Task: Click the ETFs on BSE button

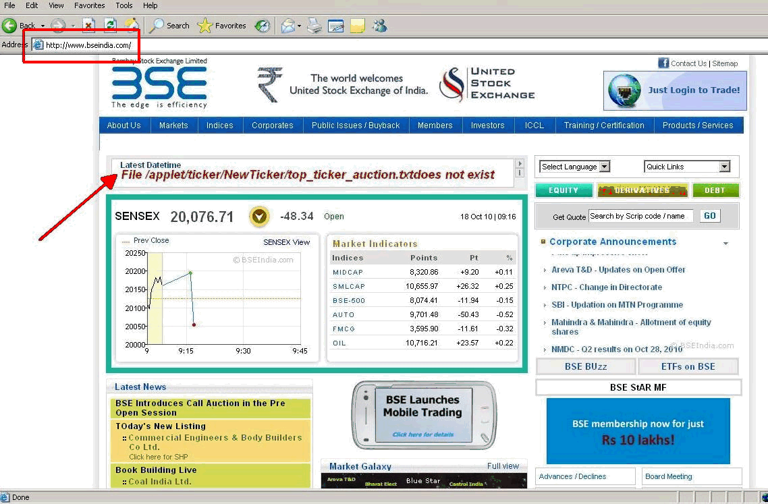Action: (688, 366)
